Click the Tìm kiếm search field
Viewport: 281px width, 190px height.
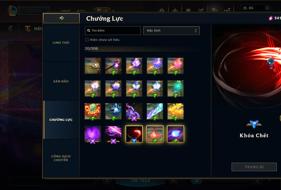(x=113, y=30)
